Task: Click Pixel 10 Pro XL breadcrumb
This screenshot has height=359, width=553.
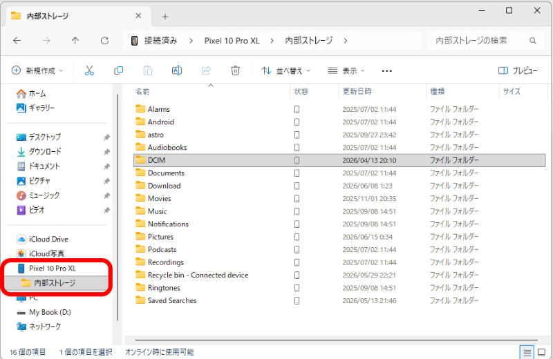Action: click(232, 41)
